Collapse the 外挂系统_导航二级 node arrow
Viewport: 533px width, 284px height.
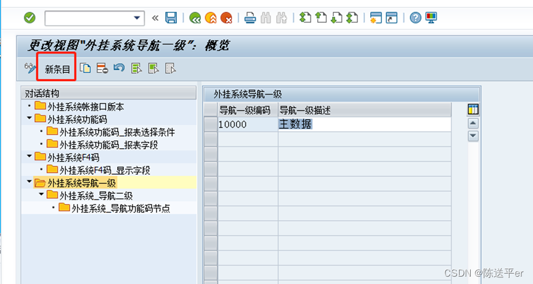click(x=41, y=194)
